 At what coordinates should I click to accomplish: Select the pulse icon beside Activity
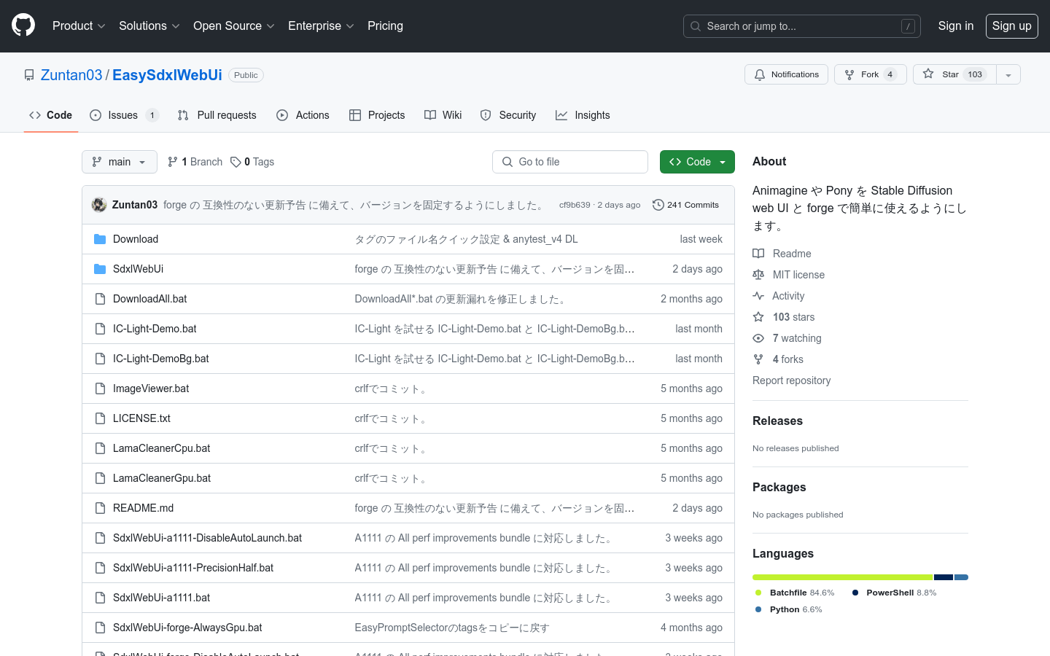point(758,296)
